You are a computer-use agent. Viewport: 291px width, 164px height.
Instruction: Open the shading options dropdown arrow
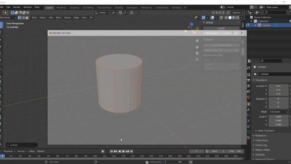pos(241,18)
